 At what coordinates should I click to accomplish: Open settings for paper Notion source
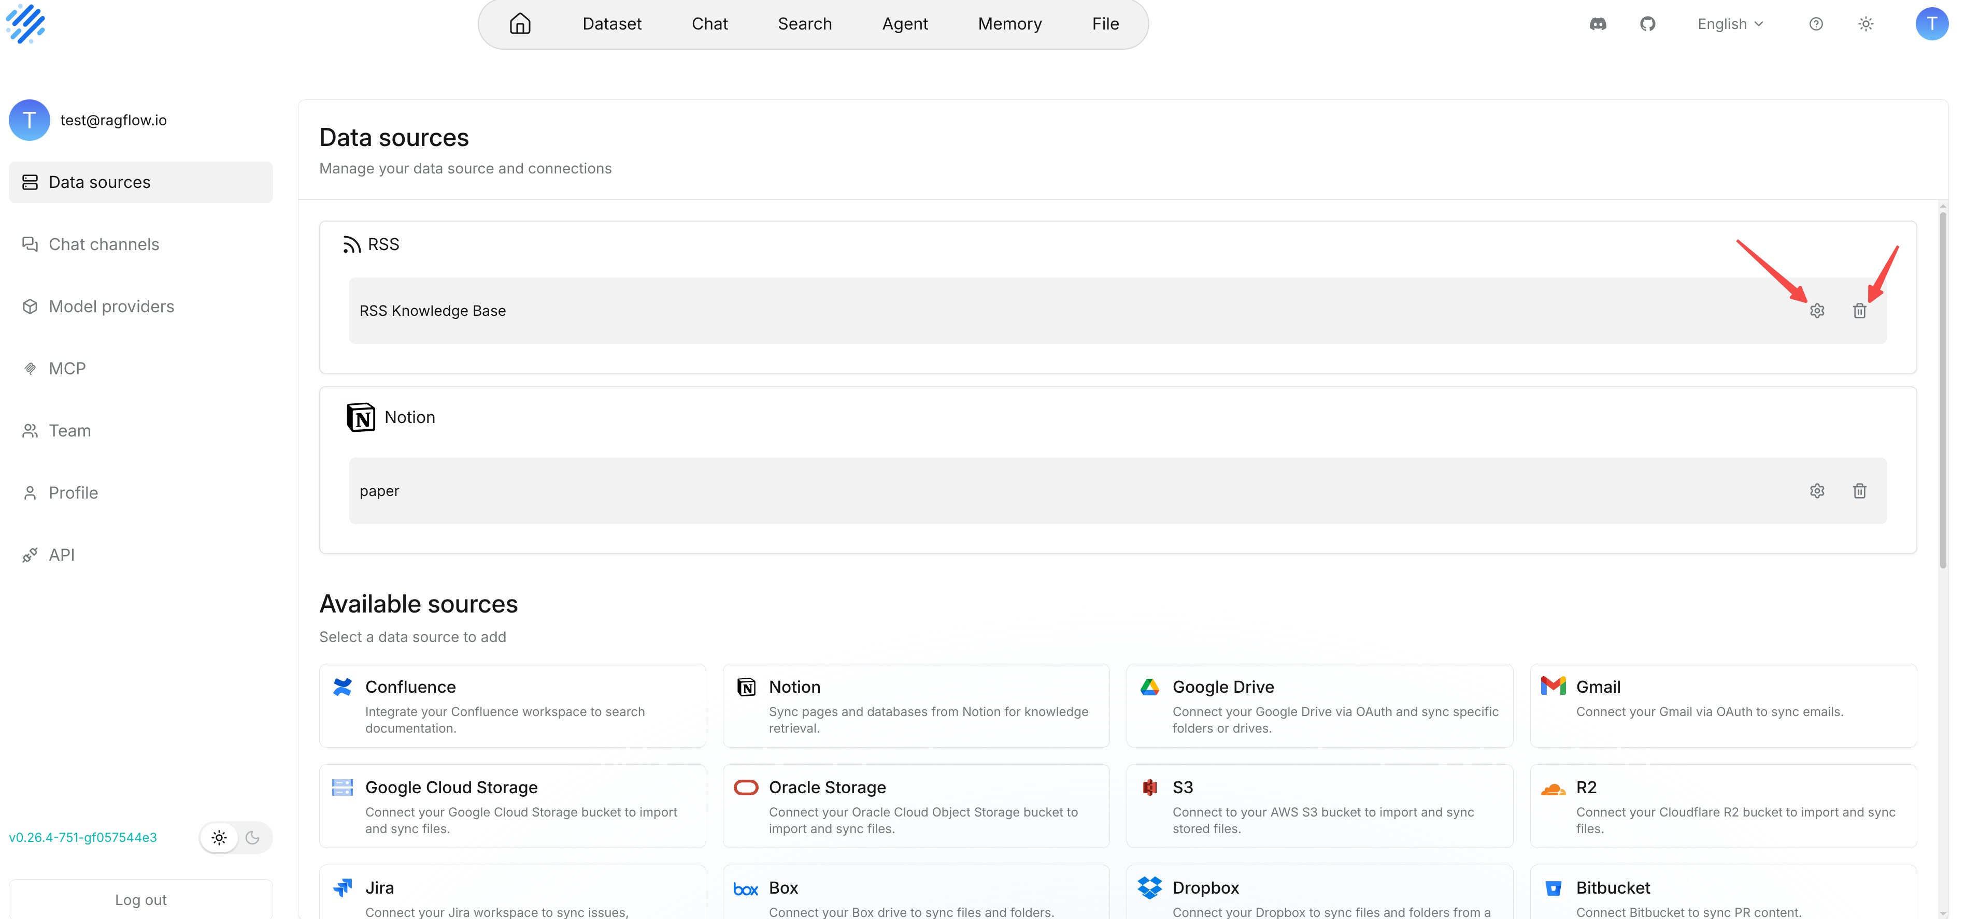[x=1817, y=491]
